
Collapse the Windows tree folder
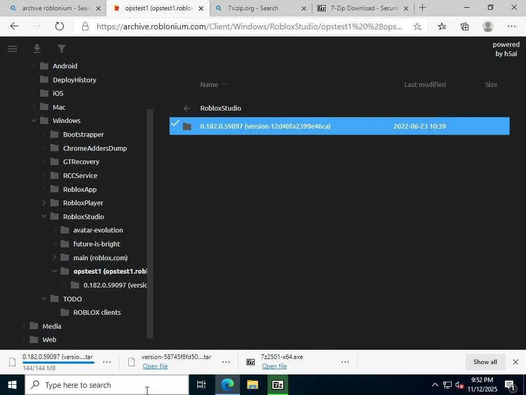pyautogui.click(x=34, y=120)
